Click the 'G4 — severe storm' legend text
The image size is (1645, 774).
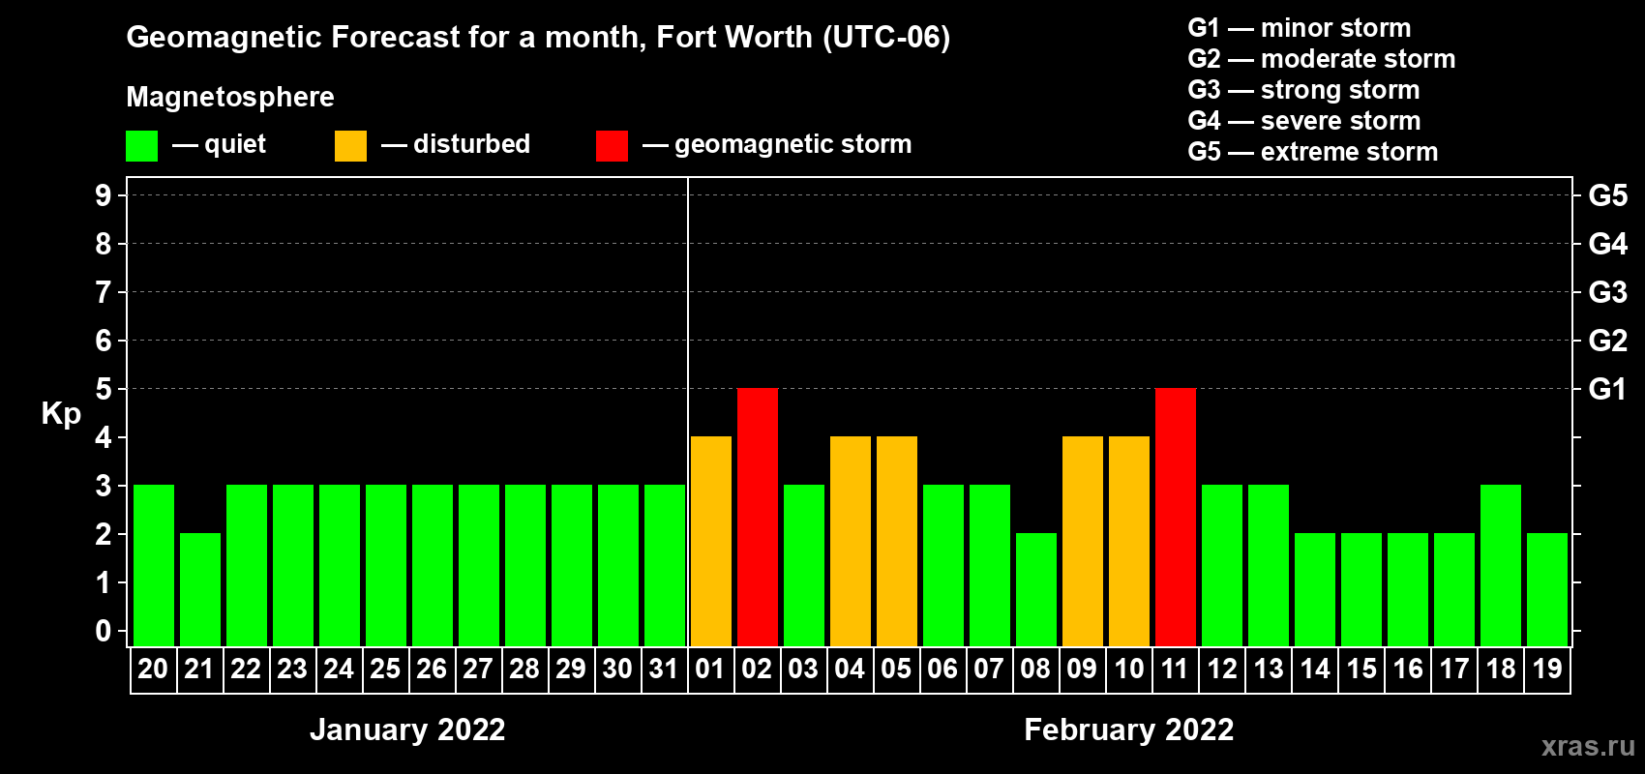[1304, 121]
